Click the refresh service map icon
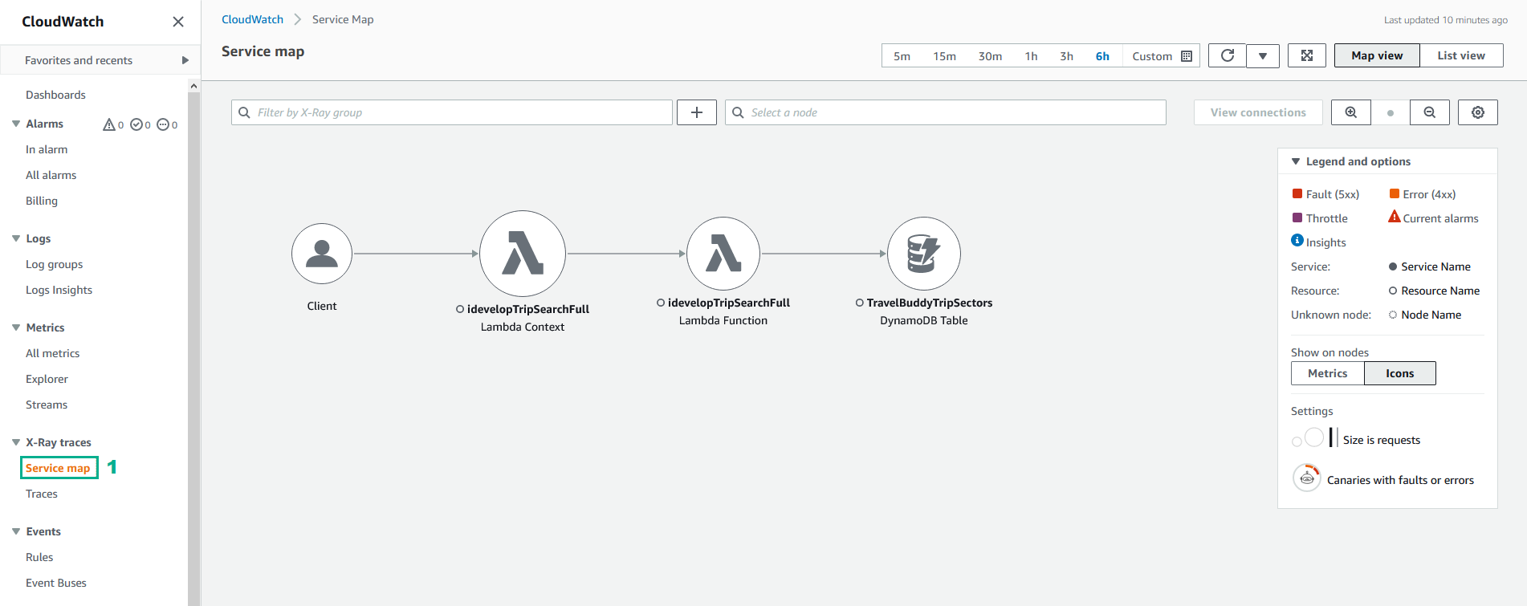The height and width of the screenshot is (606, 1527). 1227,55
